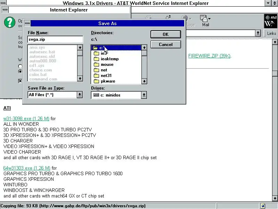Click OK in Save As dialog
This screenshot has width=278, height=209.
[166, 34]
